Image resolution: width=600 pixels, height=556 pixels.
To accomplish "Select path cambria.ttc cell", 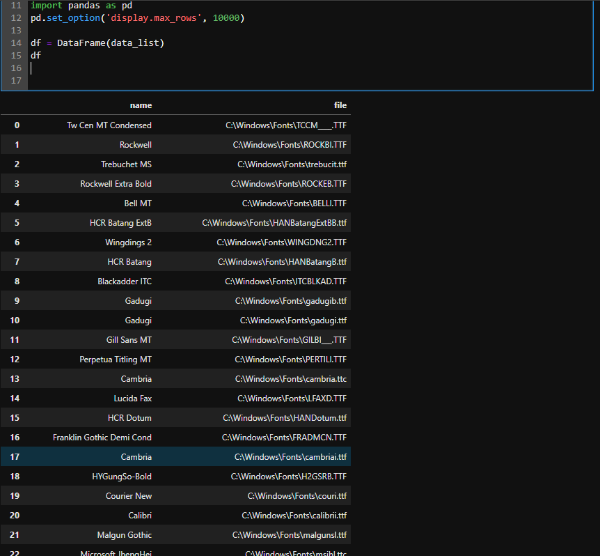I will point(291,379).
